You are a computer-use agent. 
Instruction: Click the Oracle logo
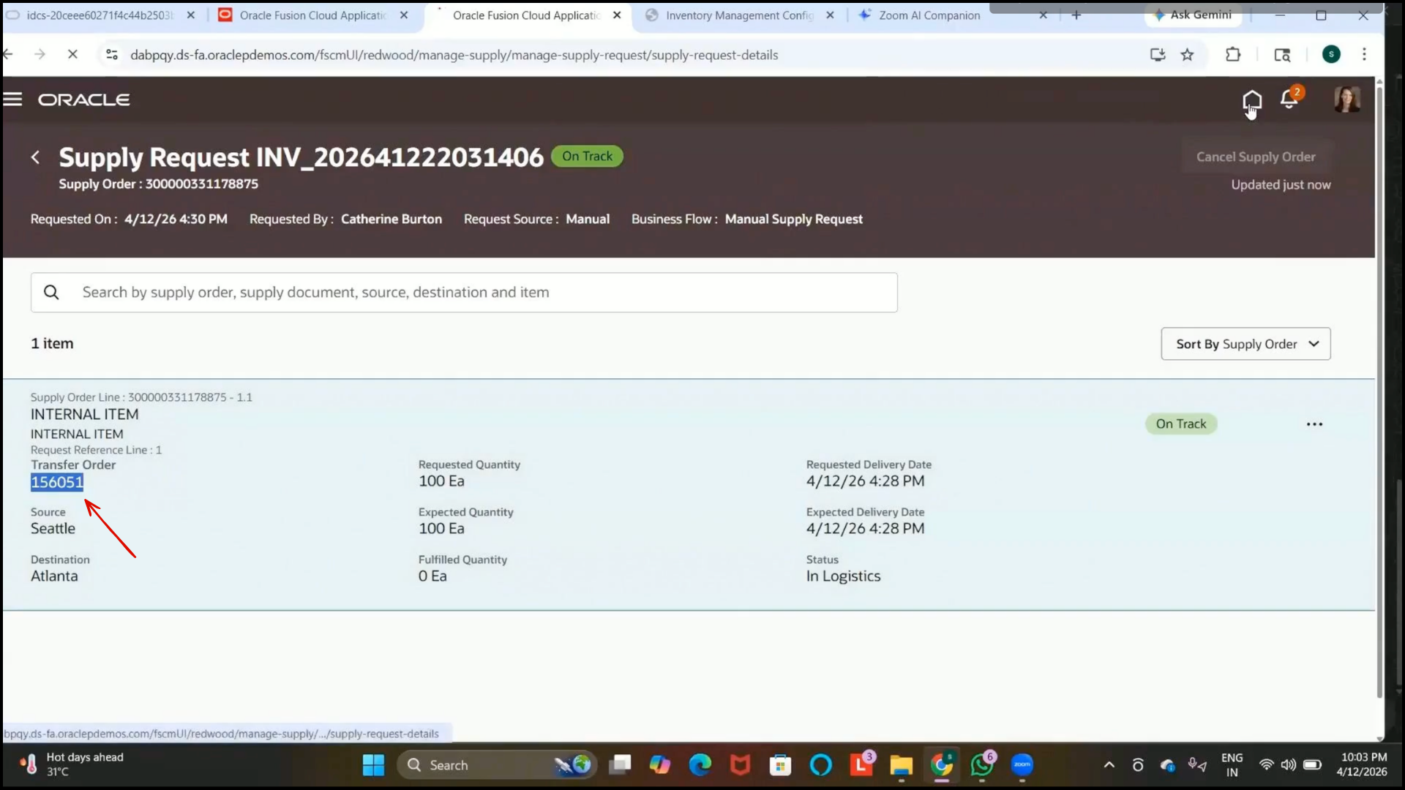pos(84,99)
